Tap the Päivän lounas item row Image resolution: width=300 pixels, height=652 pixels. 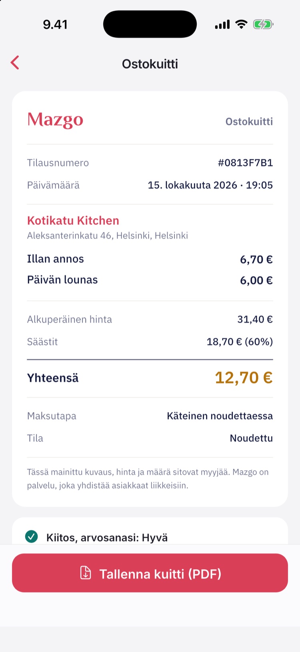(150, 280)
